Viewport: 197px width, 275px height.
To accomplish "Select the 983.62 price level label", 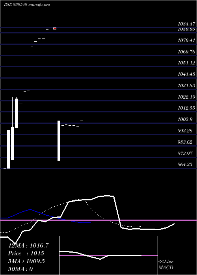I will 185,142.
